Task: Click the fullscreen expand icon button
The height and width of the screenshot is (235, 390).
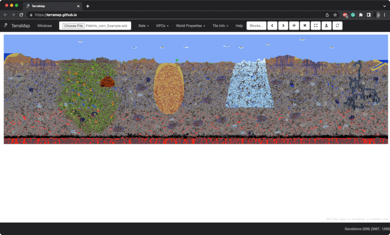Action: 316,26
